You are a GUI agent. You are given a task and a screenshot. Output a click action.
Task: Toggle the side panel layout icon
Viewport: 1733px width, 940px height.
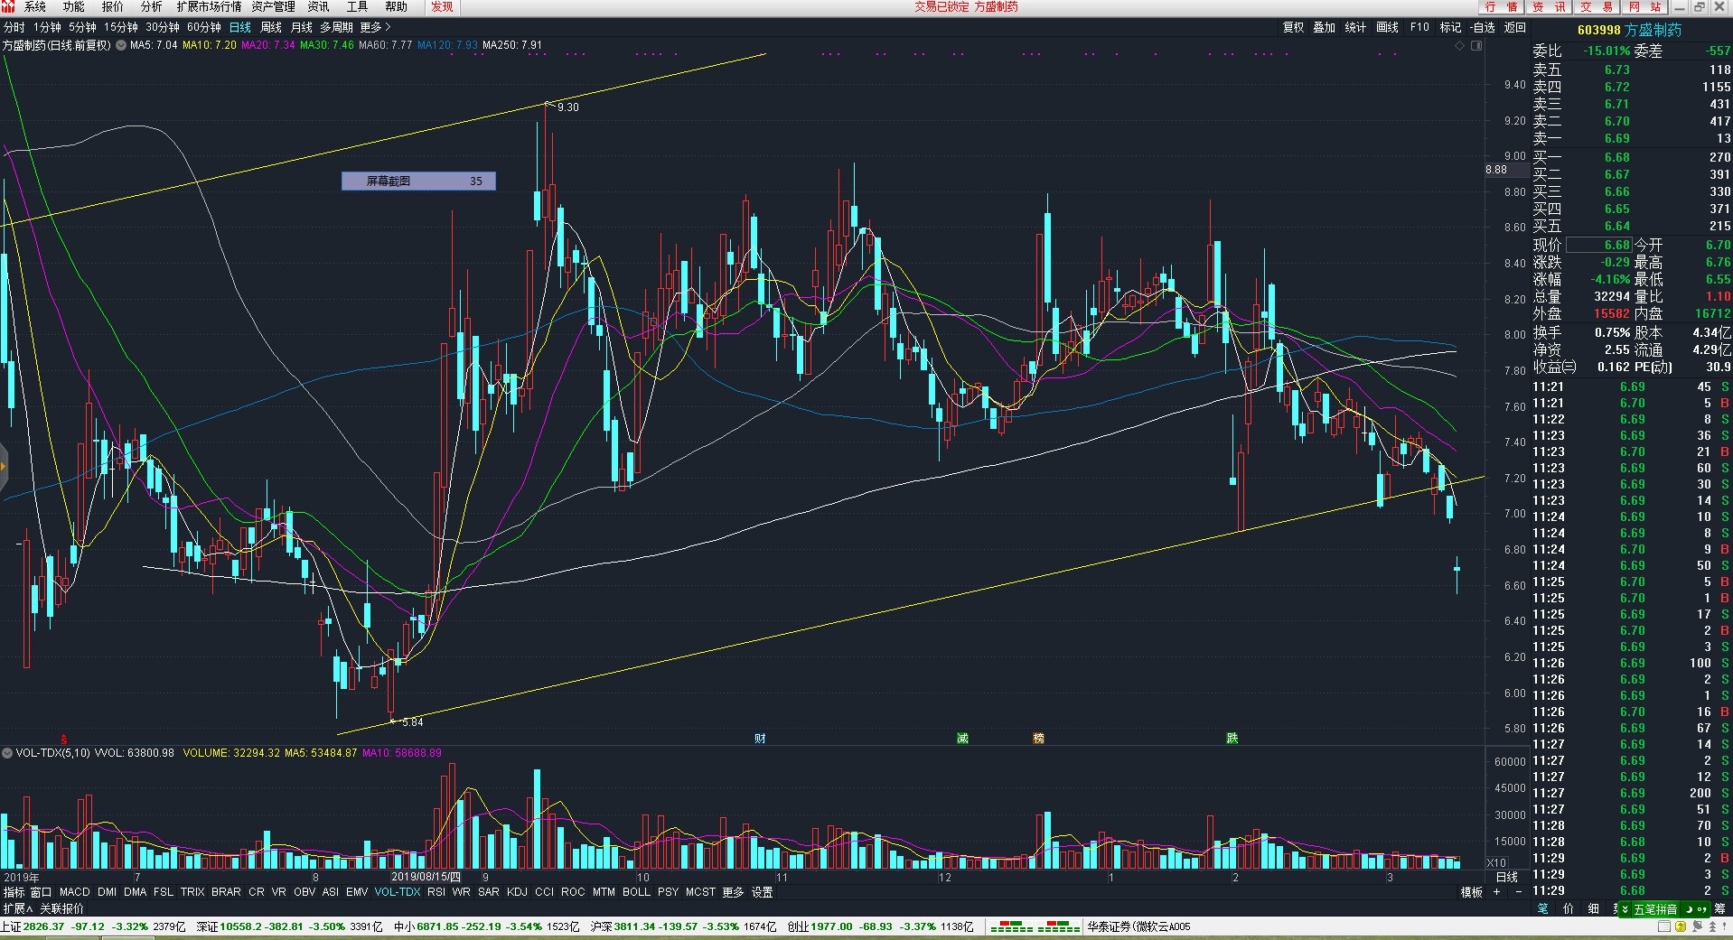pos(1475,45)
